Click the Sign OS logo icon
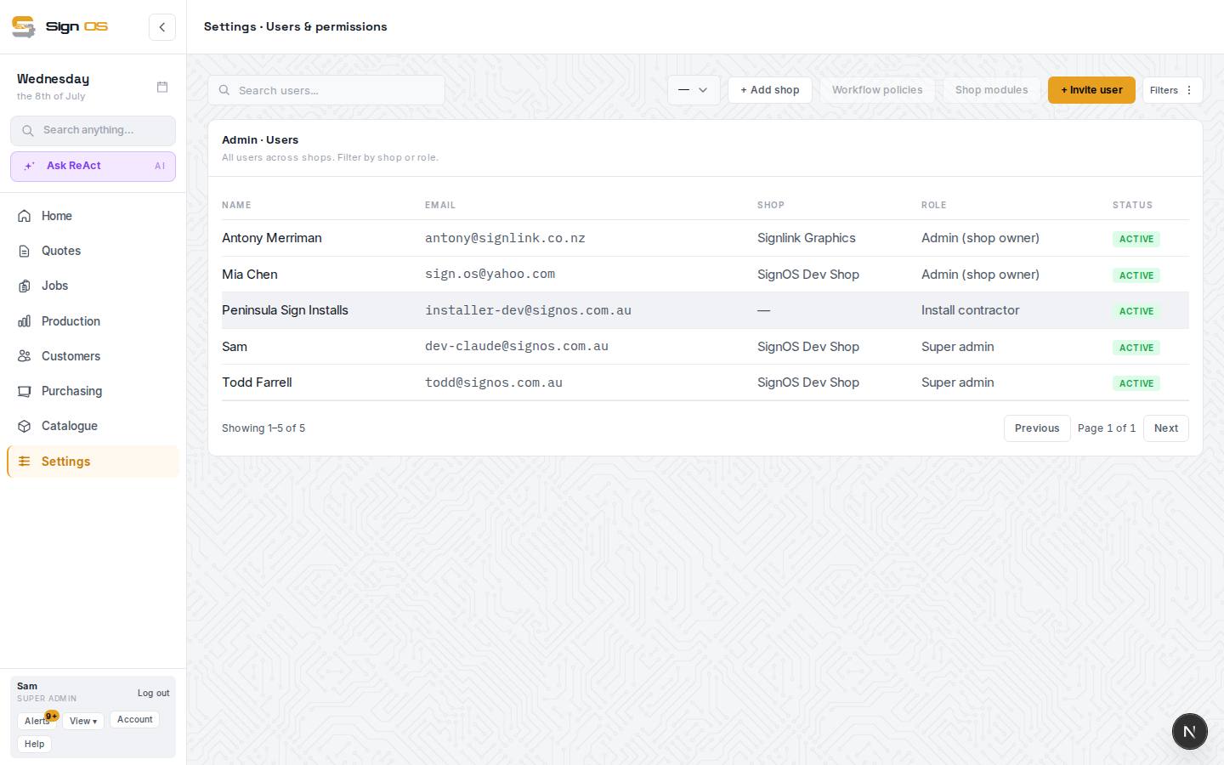The height and width of the screenshot is (765, 1224). (24, 26)
